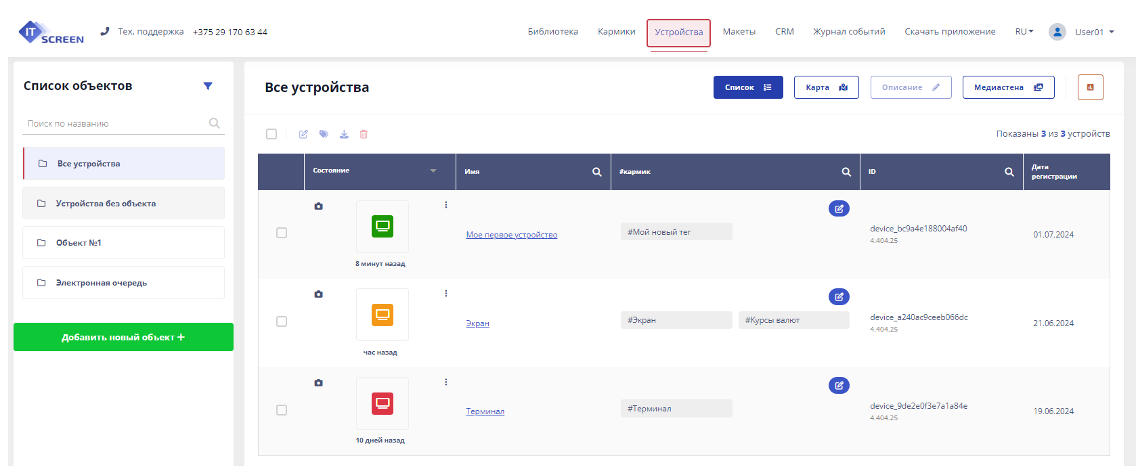Click the orange report icon button in the header
This screenshot has width=1136, height=473.
(x=1090, y=87)
